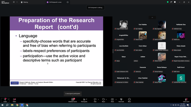Select Faris Akbar participant tile

143,46
